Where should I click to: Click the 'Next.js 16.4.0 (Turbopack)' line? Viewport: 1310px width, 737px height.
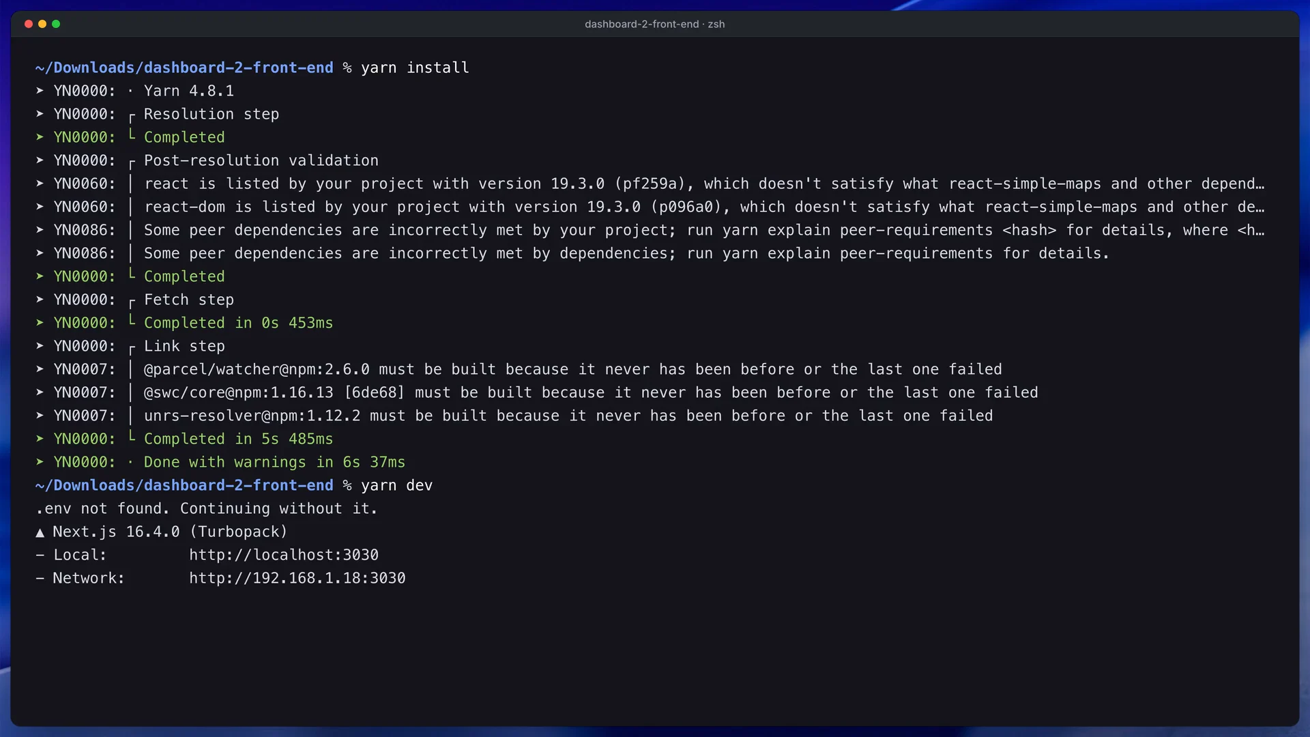(170, 532)
